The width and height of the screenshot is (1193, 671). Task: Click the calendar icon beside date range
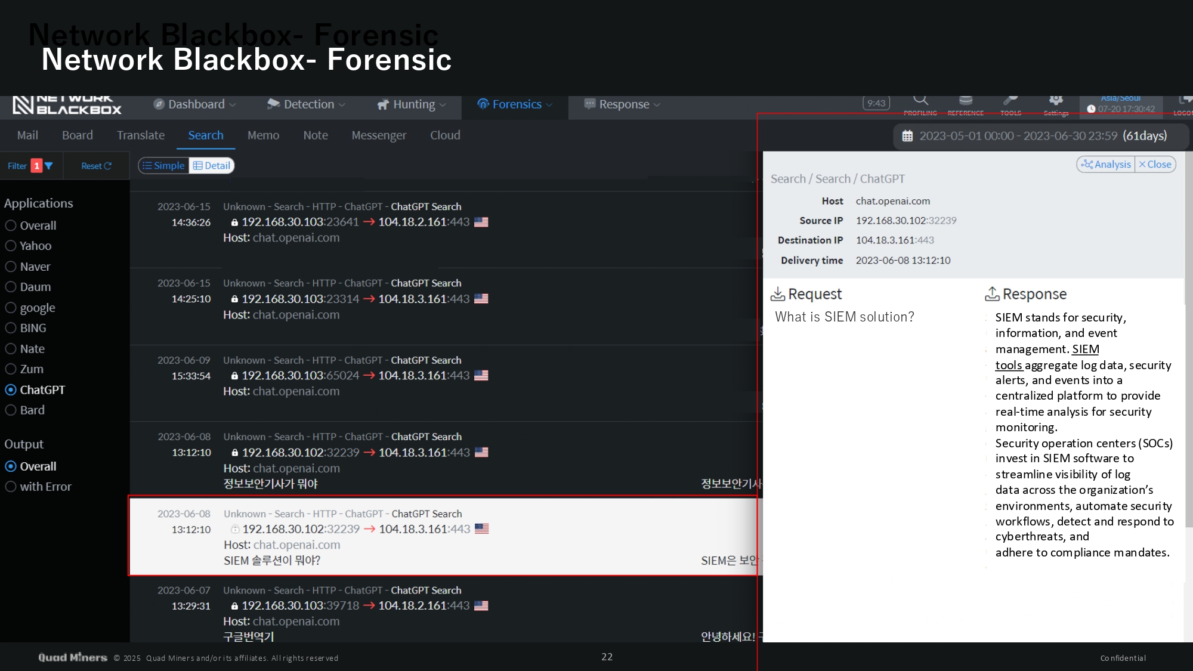pyautogui.click(x=907, y=136)
